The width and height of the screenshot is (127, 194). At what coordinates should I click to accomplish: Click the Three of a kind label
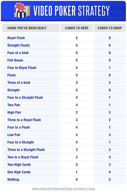click(19, 82)
